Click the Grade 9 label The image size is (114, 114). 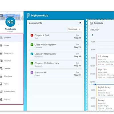10,31
